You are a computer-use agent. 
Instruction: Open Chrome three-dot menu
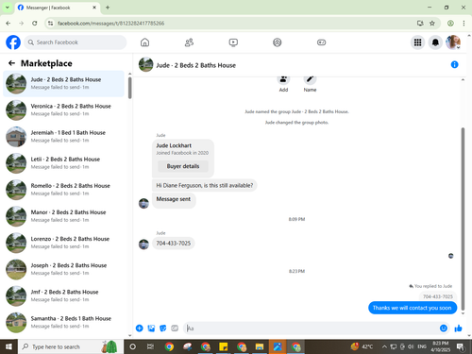[x=464, y=23]
